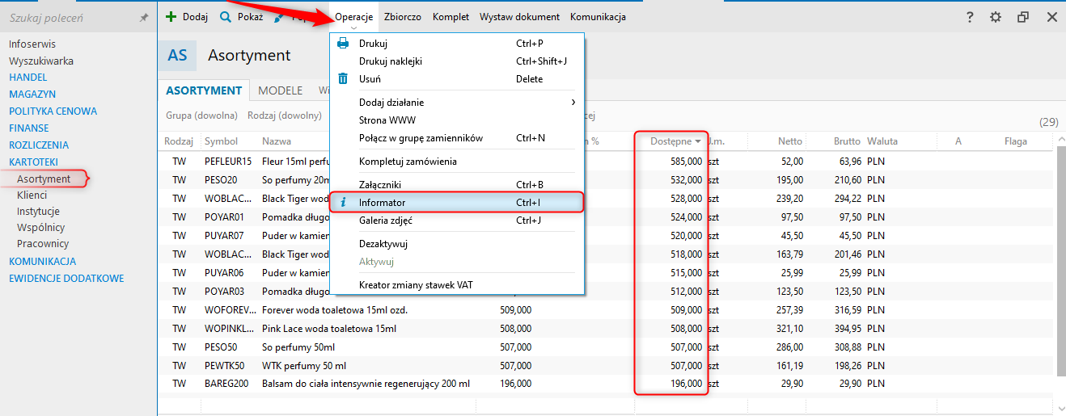Select Strona WWW menu entry

(x=457, y=120)
